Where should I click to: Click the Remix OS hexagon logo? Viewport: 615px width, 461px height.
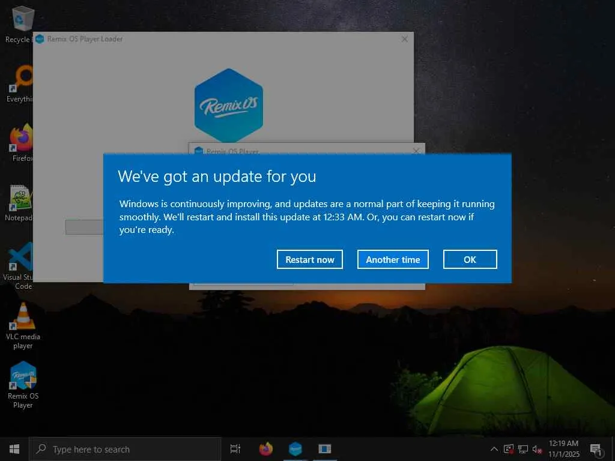click(x=229, y=105)
